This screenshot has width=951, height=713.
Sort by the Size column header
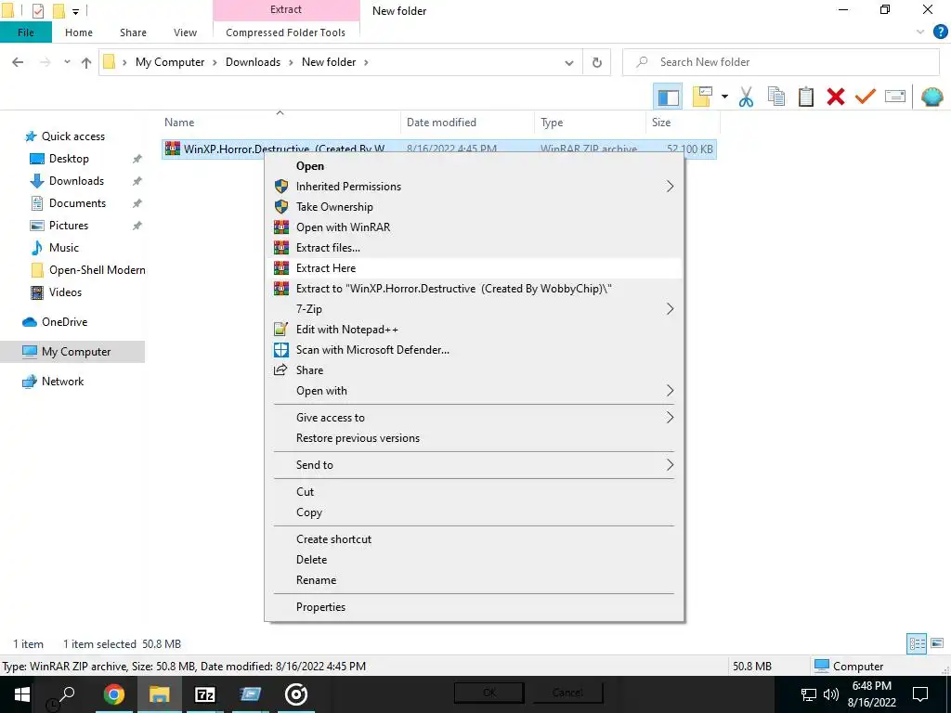683,122
